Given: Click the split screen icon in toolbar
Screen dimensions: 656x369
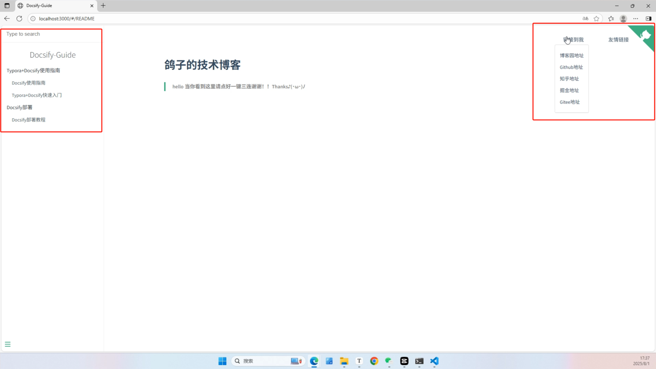Looking at the screenshot, I should tap(648, 18).
